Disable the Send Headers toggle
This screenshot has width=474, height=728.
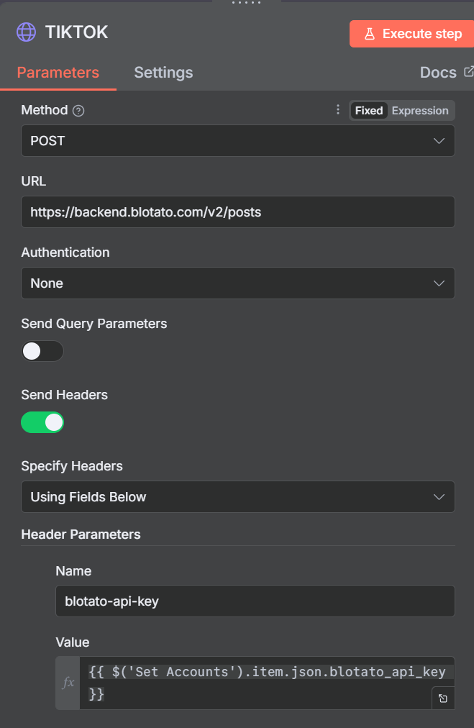click(x=42, y=422)
